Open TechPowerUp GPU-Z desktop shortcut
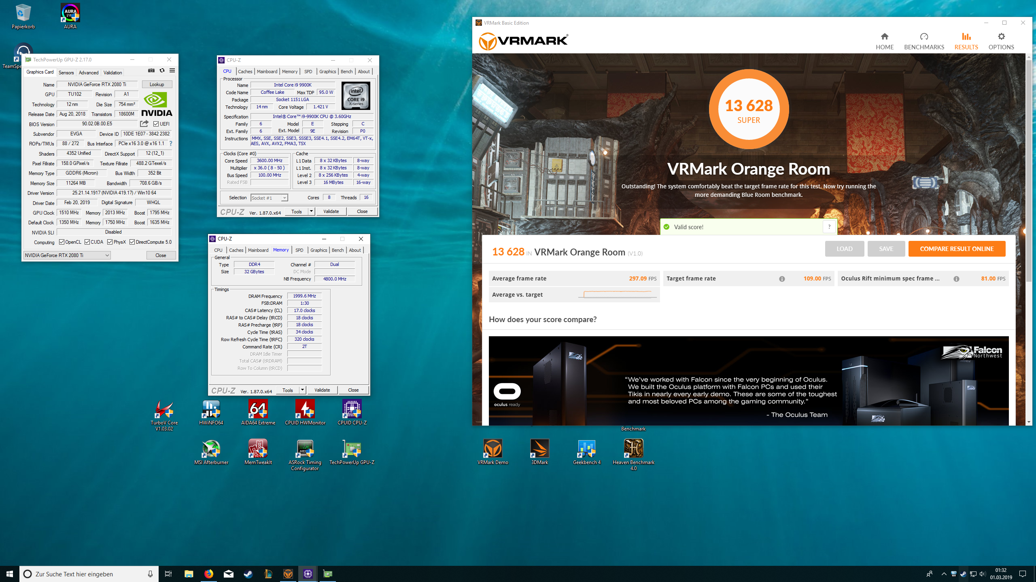Screen dimensions: 1036x582 pyautogui.click(x=352, y=452)
